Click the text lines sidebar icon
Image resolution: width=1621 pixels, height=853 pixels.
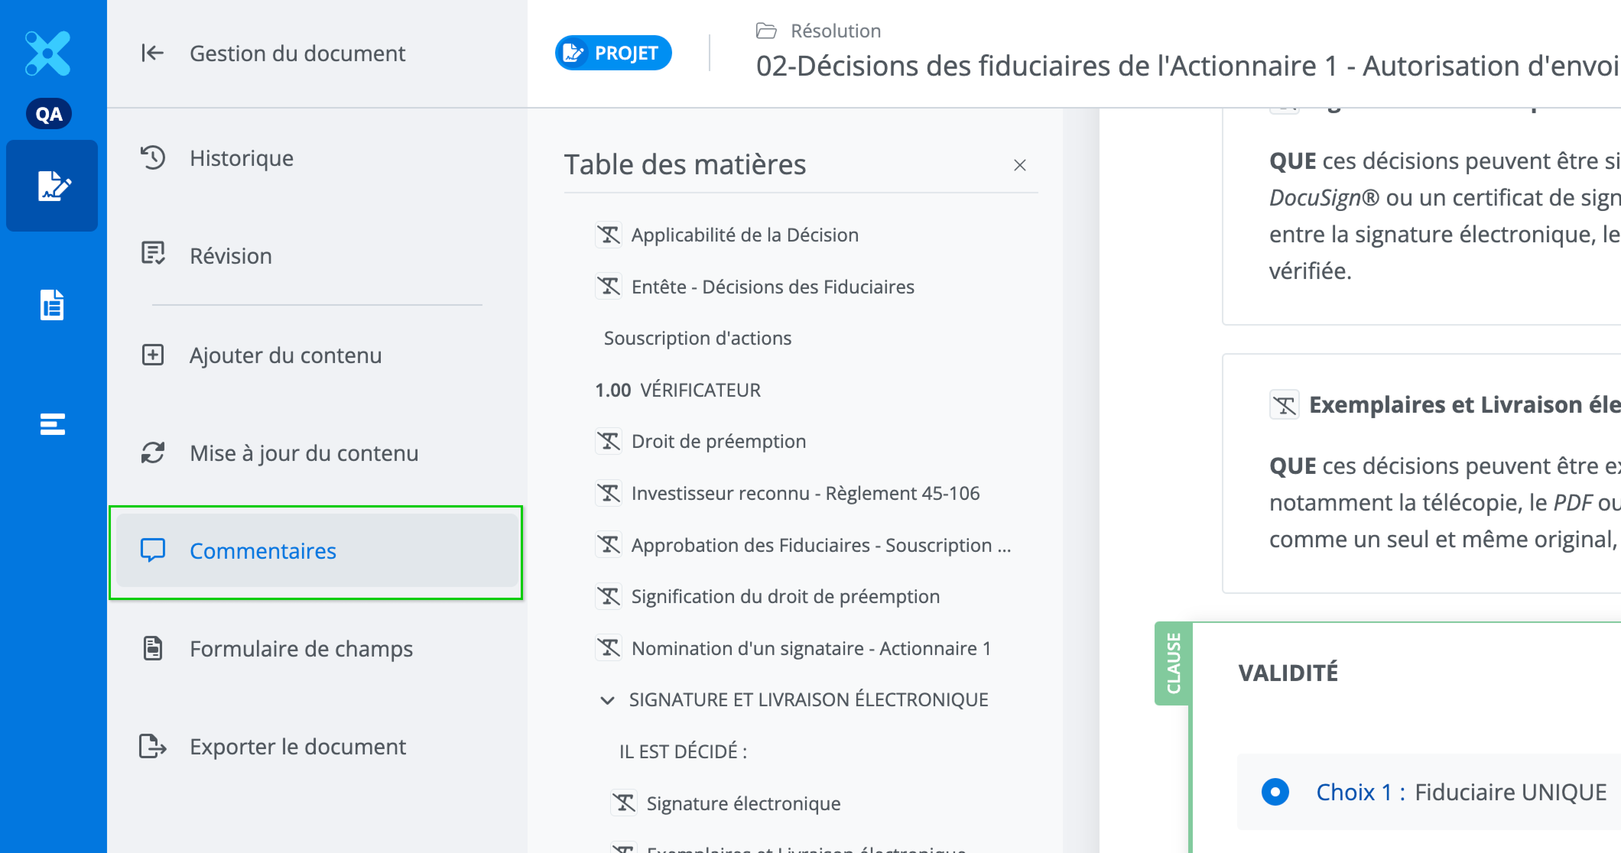[52, 424]
